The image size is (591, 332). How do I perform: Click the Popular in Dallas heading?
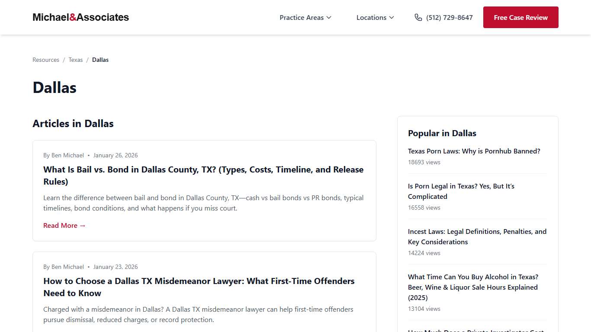pyautogui.click(x=442, y=133)
